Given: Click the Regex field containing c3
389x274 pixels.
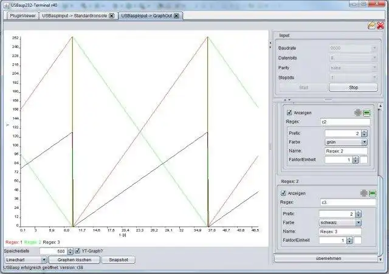Looking at the screenshot, I should [x=348, y=202].
